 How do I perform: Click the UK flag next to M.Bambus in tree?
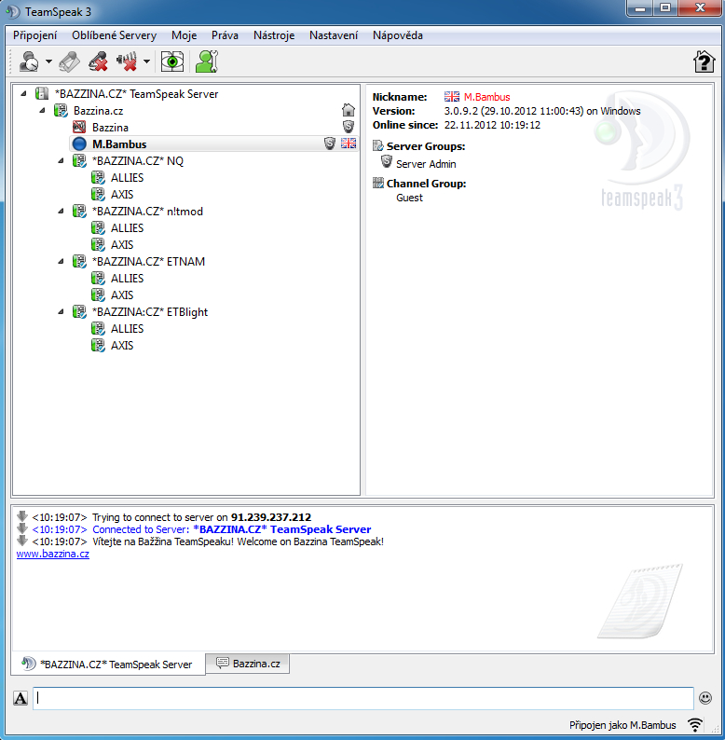(349, 144)
